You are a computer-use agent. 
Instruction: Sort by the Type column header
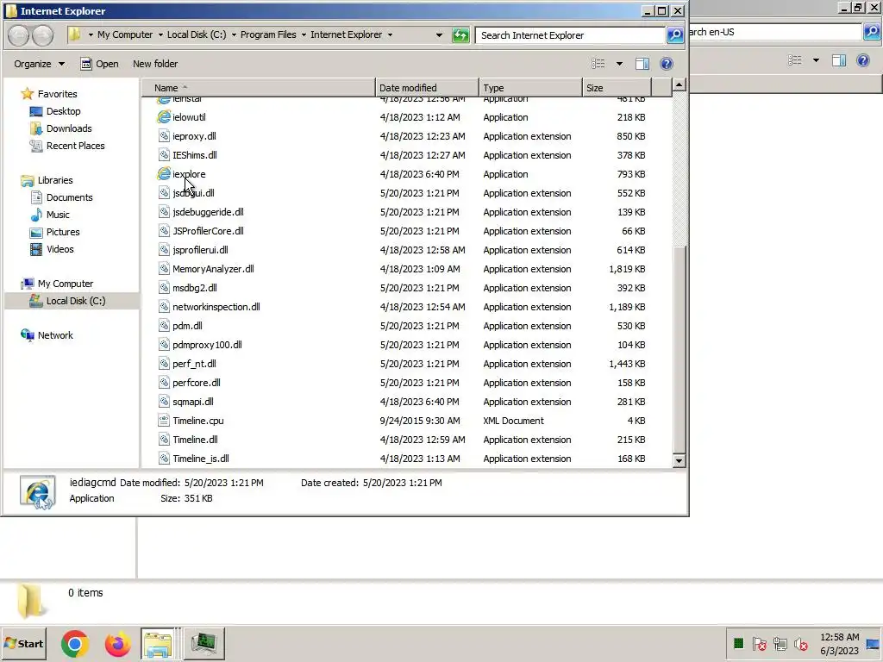pos(530,88)
